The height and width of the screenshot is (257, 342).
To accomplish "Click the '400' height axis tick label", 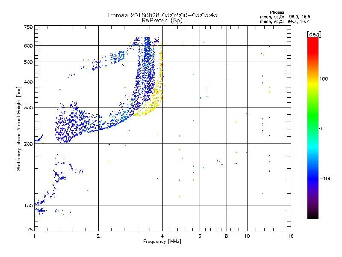I will [x=28, y=82].
